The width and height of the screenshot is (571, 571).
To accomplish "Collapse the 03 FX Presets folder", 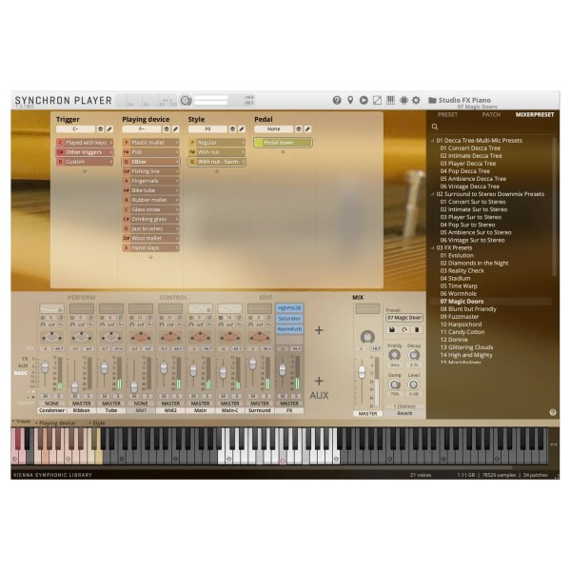I will click(x=432, y=247).
